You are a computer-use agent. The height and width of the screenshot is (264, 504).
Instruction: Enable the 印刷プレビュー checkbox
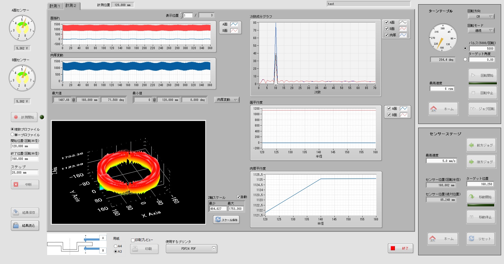coord(133,240)
